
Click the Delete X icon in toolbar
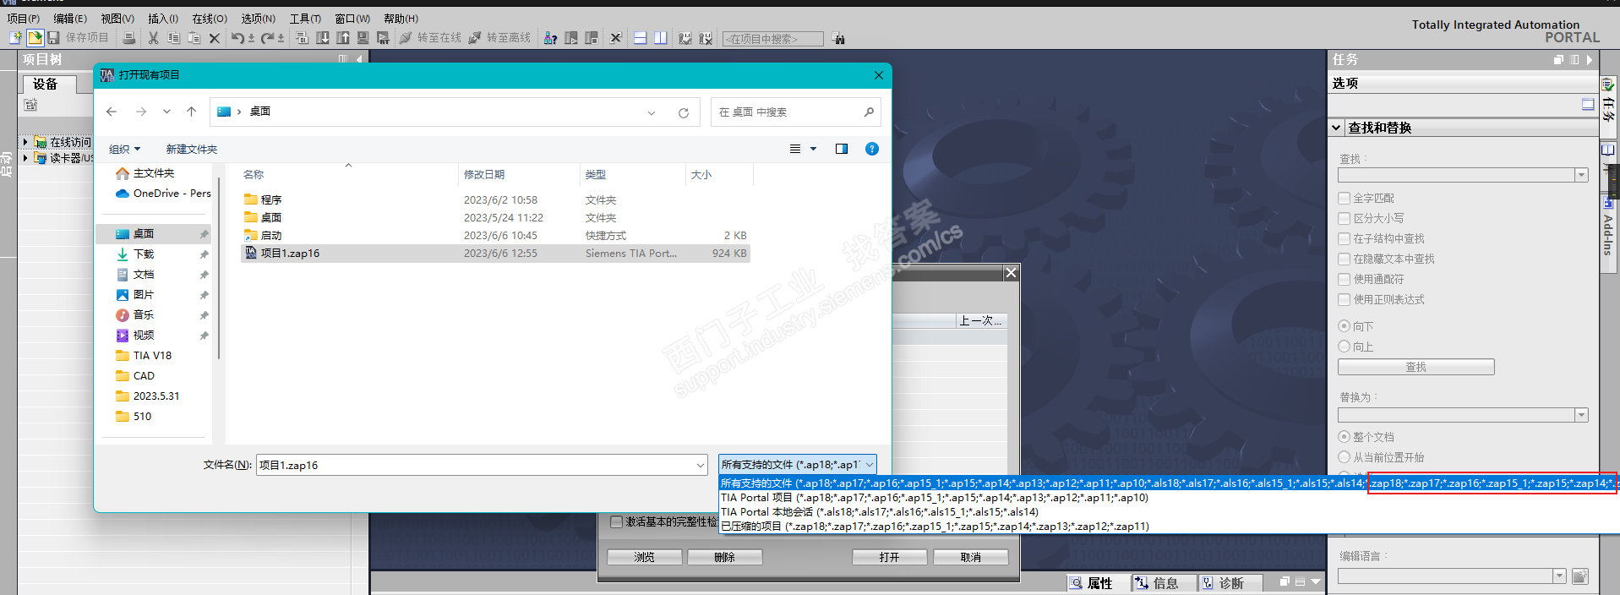pyautogui.click(x=215, y=38)
